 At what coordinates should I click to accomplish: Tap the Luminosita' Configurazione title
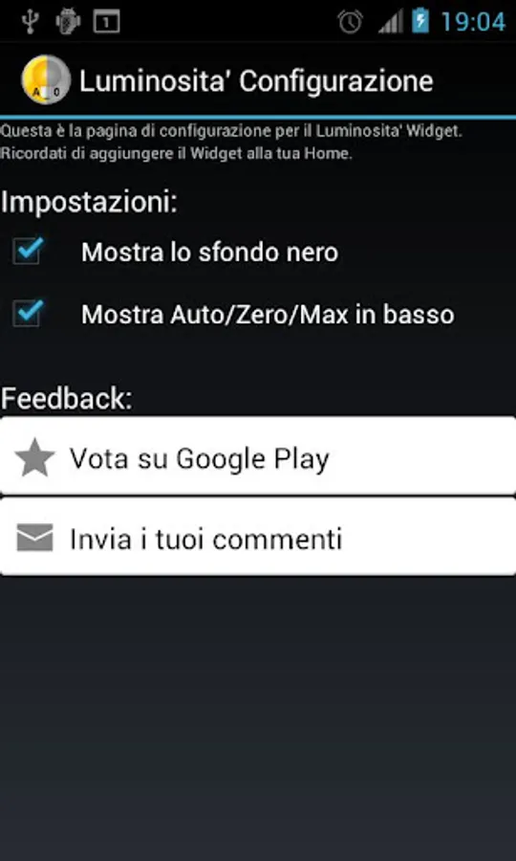[256, 81]
